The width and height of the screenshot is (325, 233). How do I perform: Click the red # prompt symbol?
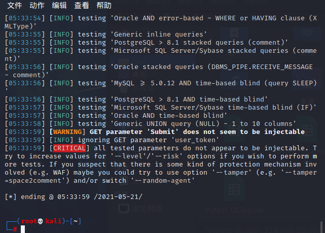tap(15, 230)
